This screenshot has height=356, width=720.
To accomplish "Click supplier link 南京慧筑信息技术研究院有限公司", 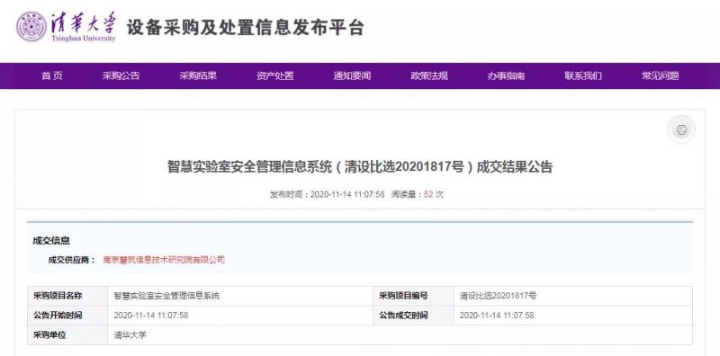I will click(x=164, y=260).
